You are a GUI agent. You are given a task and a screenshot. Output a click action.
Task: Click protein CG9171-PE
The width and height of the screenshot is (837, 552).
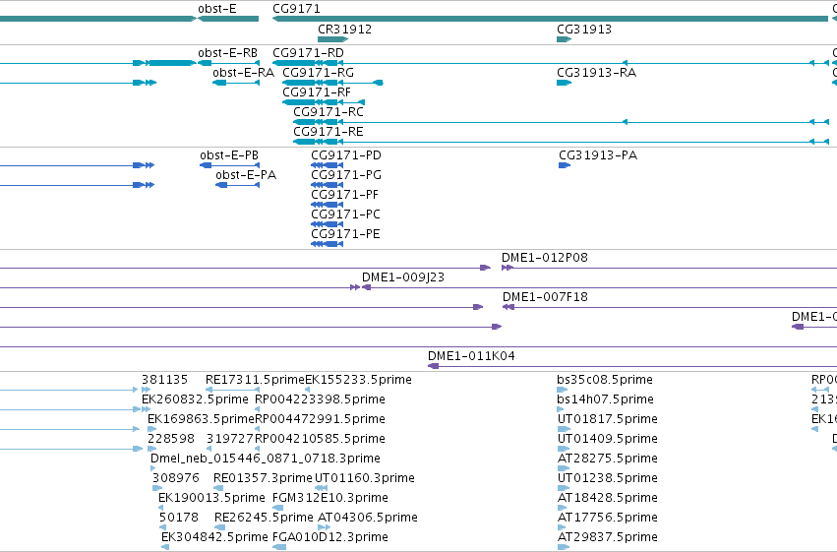pyautogui.click(x=345, y=234)
